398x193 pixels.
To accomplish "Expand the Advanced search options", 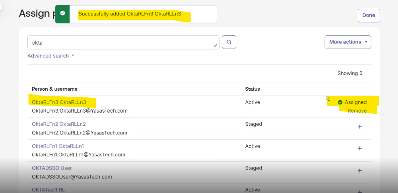I will point(50,56).
